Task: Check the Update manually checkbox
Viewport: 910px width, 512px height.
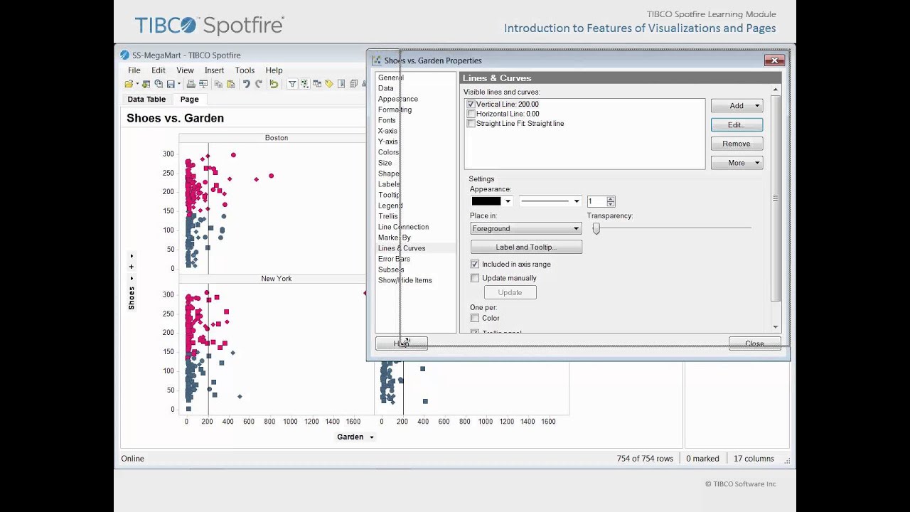Action: (475, 278)
